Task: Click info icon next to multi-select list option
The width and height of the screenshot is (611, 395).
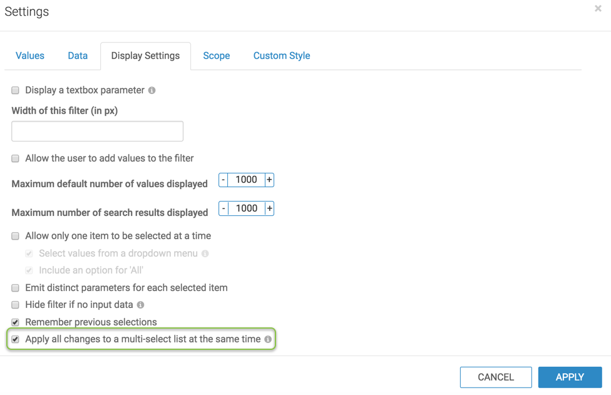Action: point(268,339)
